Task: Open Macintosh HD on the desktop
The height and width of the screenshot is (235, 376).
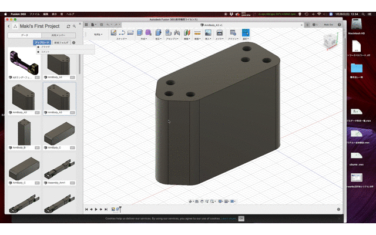Action: pos(357,25)
